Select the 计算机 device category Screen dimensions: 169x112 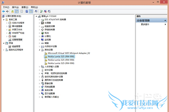click(x=48, y=36)
